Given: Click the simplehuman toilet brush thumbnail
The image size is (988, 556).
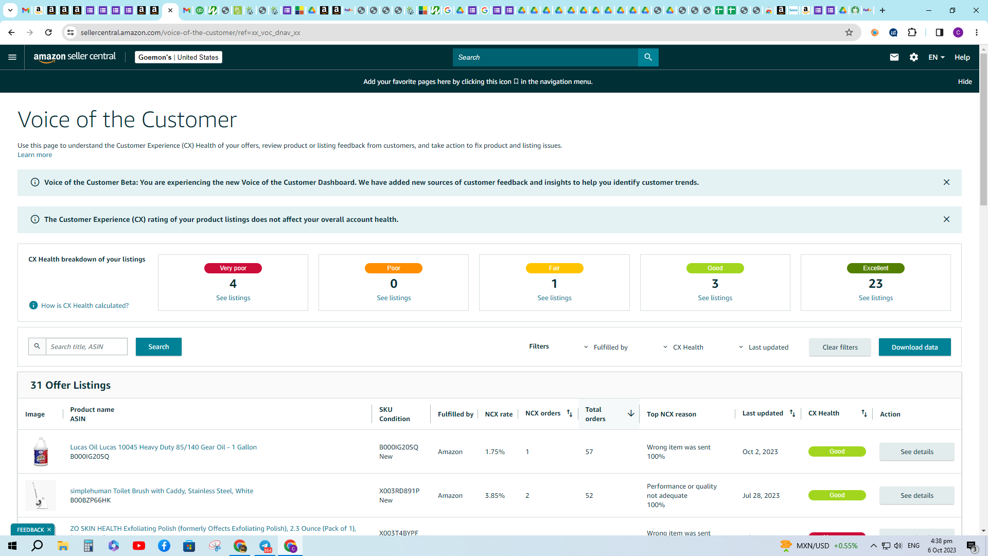Looking at the screenshot, I should pyautogui.click(x=41, y=495).
